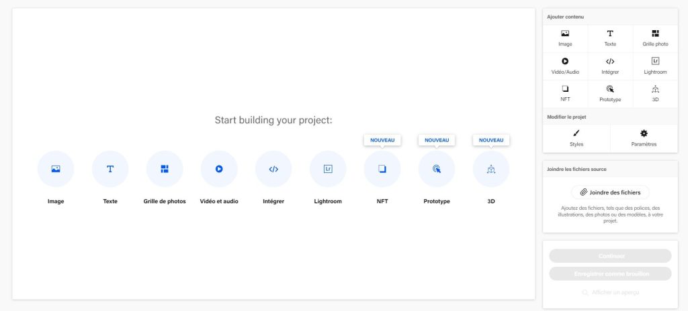Add a 3D model from center row
688x311 pixels.
[491, 169]
